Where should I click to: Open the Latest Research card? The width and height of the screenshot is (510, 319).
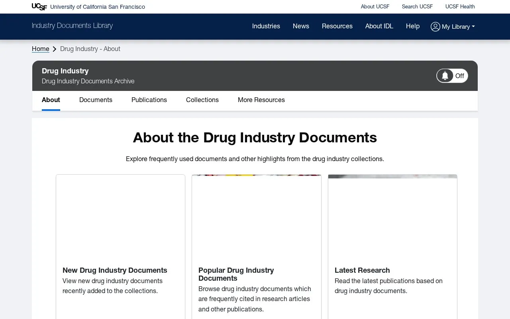point(392,247)
